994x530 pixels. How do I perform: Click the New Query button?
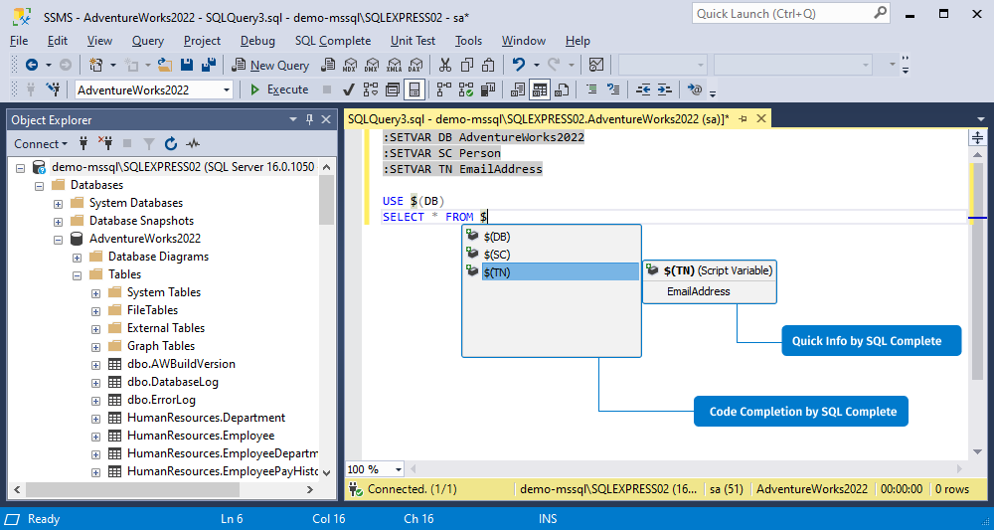click(270, 65)
